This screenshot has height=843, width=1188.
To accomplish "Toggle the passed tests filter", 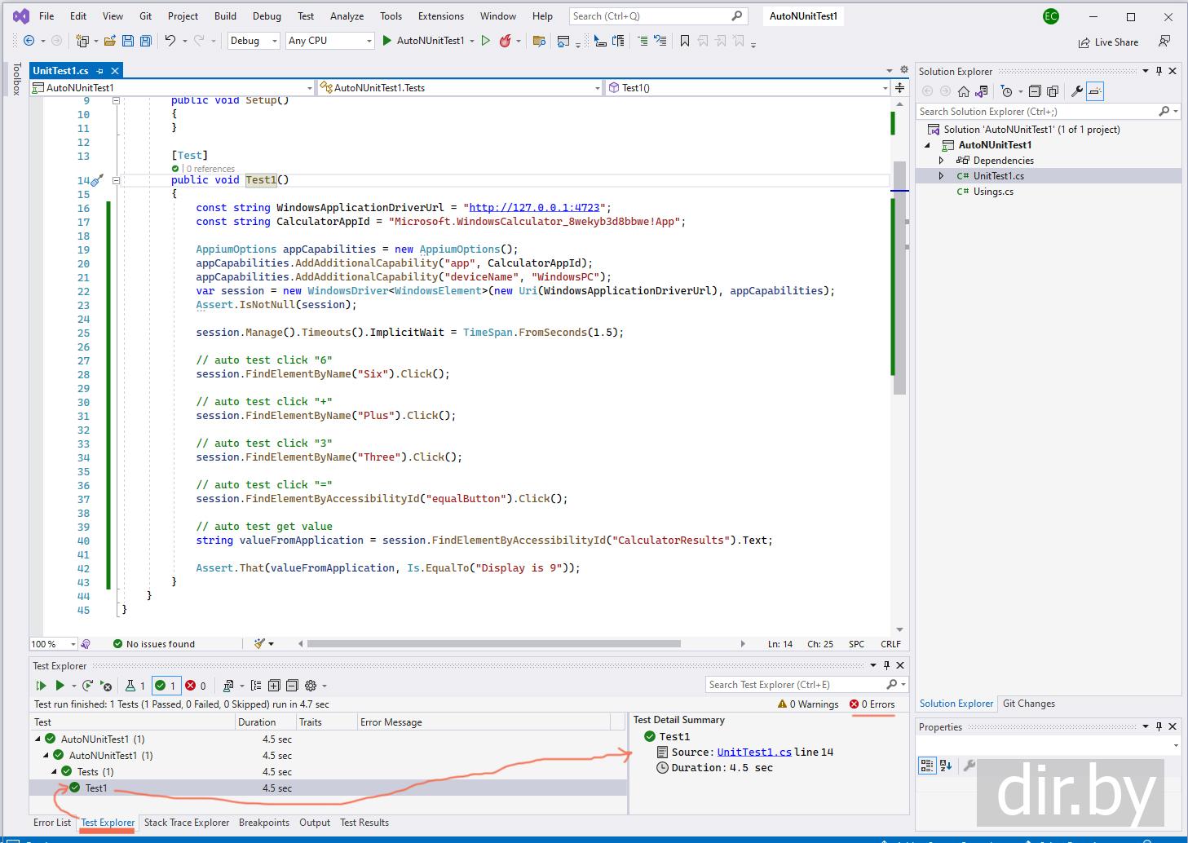I will (x=166, y=686).
